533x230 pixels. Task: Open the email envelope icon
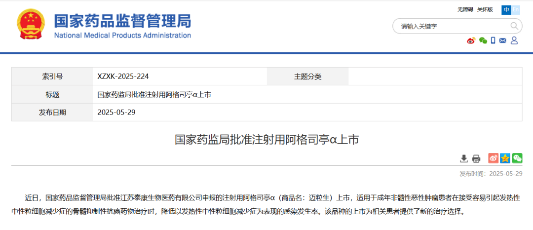pos(503,41)
